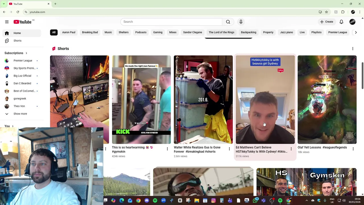
Task: Select the Jazz piano filter chip
Action: [x=286, y=32]
